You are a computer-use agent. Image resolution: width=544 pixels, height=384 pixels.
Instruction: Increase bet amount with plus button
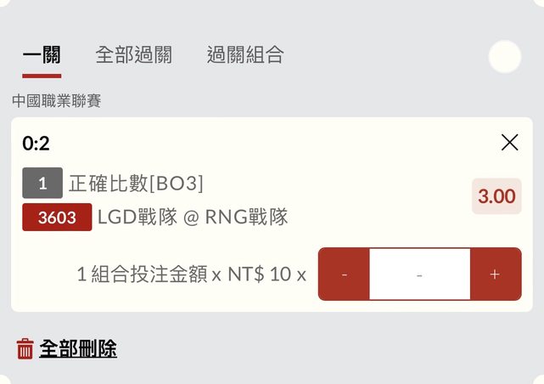495,274
